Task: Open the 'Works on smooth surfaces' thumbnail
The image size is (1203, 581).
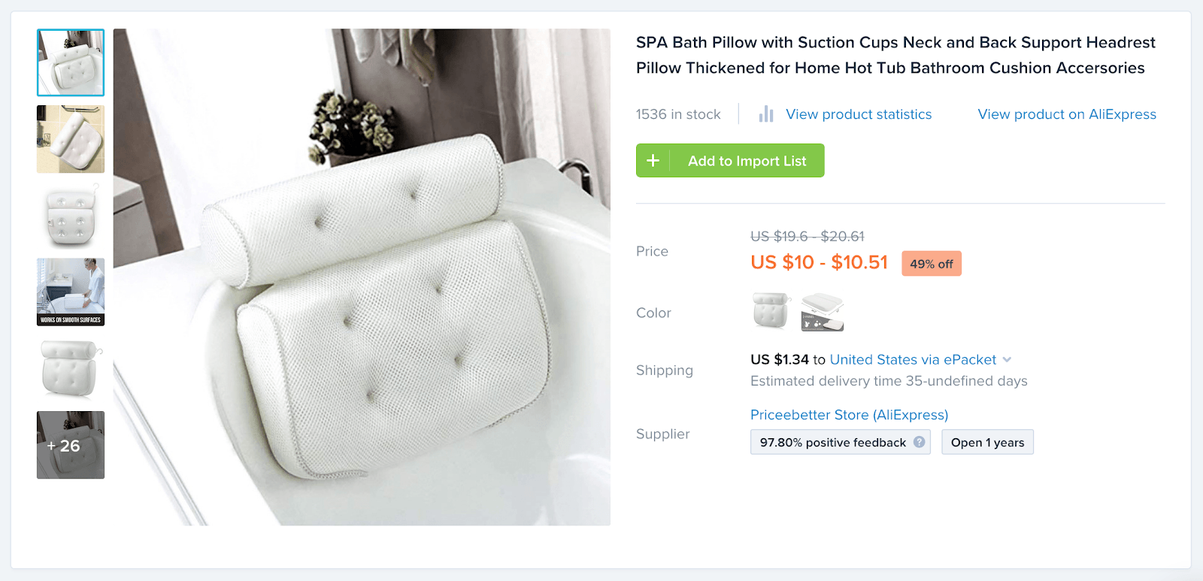Action: click(x=71, y=292)
